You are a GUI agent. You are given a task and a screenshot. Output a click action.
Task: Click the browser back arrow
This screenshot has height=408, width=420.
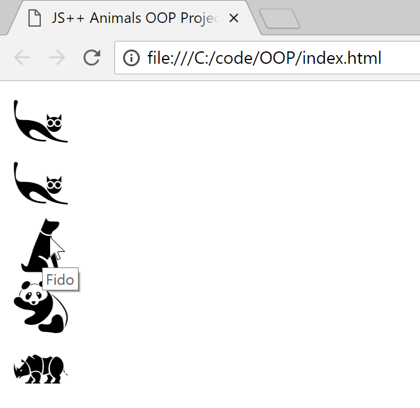tap(22, 58)
